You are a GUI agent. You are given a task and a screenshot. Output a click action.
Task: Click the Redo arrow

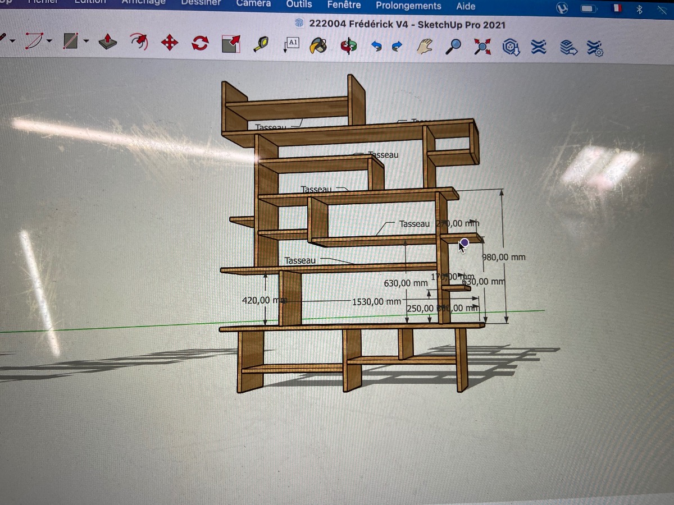tap(397, 47)
